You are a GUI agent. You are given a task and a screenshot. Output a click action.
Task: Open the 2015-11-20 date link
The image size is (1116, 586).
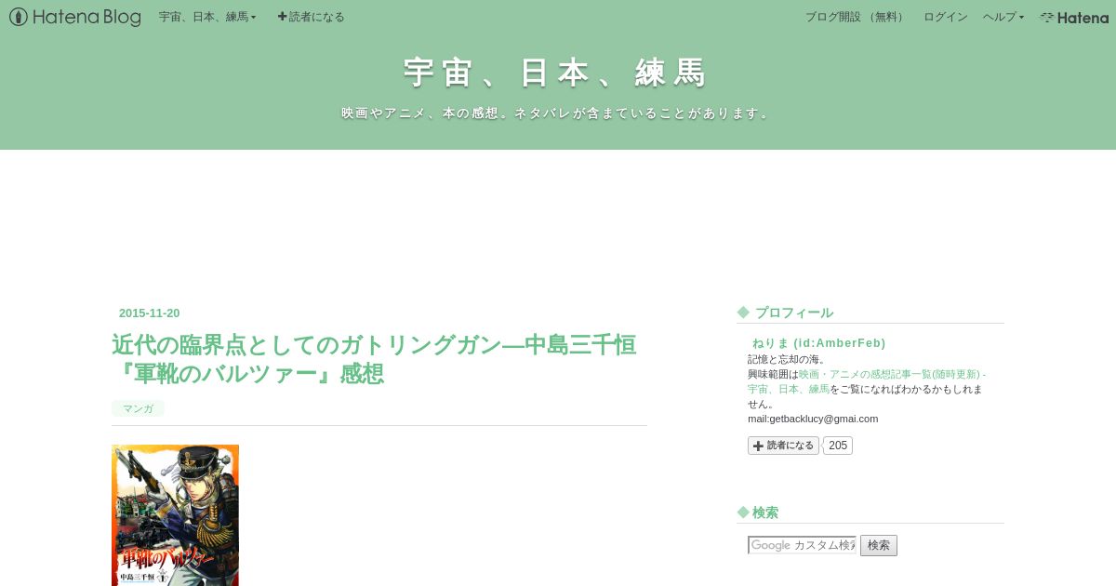(x=150, y=313)
